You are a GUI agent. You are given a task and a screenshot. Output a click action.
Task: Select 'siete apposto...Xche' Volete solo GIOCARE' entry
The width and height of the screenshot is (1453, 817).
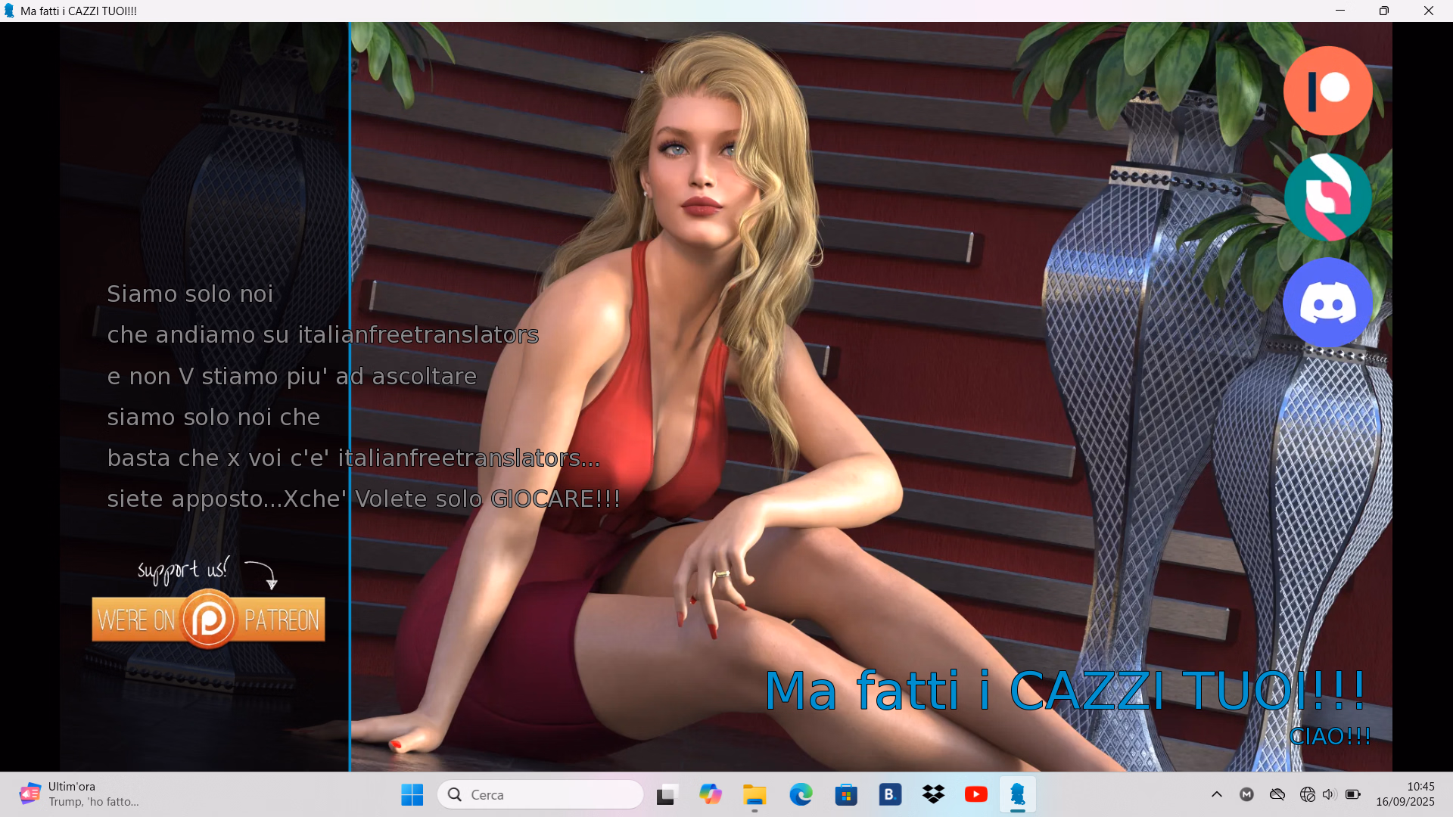[363, 499]
